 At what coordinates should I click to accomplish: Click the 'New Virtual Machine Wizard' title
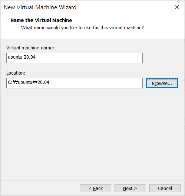tap(40, 7)
